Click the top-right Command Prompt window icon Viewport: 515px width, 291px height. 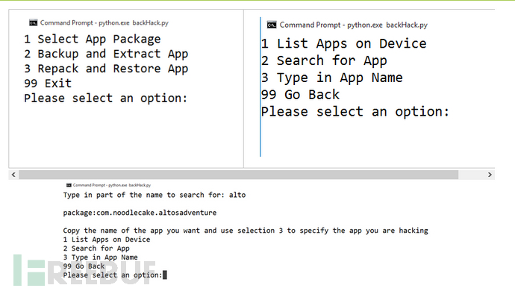click(272, 25)
